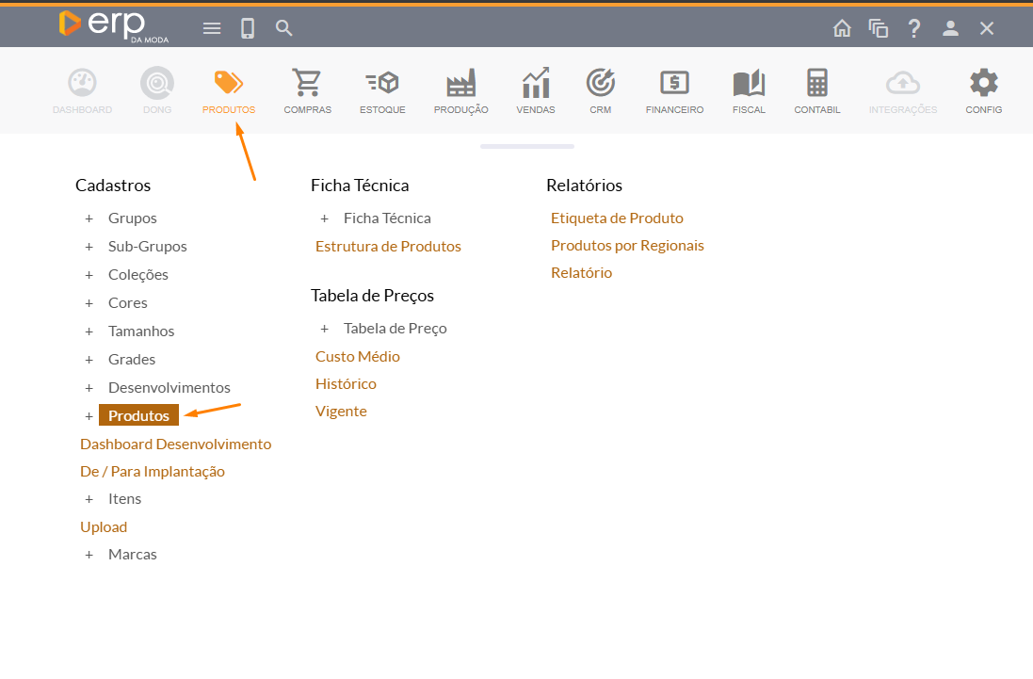Viewport: 1033px width, 679px height.
Task: Expand the plus next to Grupos
Action: (x=89, y=218)
